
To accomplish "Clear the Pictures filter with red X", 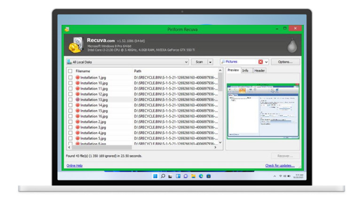I will click(260, 62).
